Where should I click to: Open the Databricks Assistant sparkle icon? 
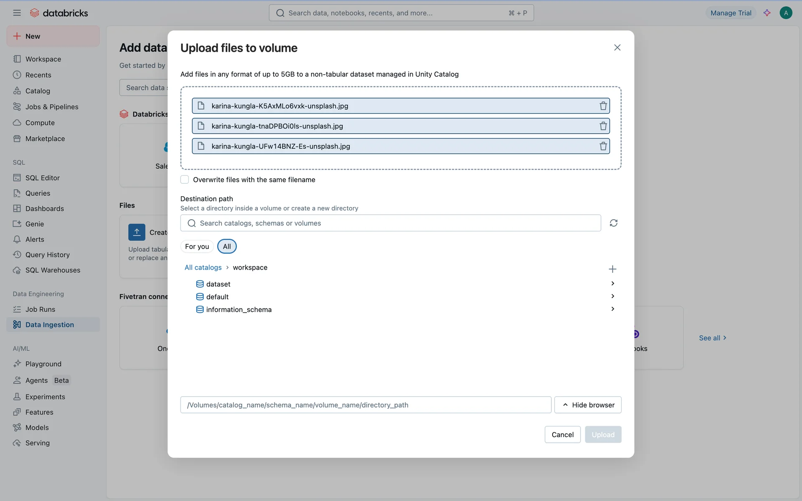click(x=767, y=13)
